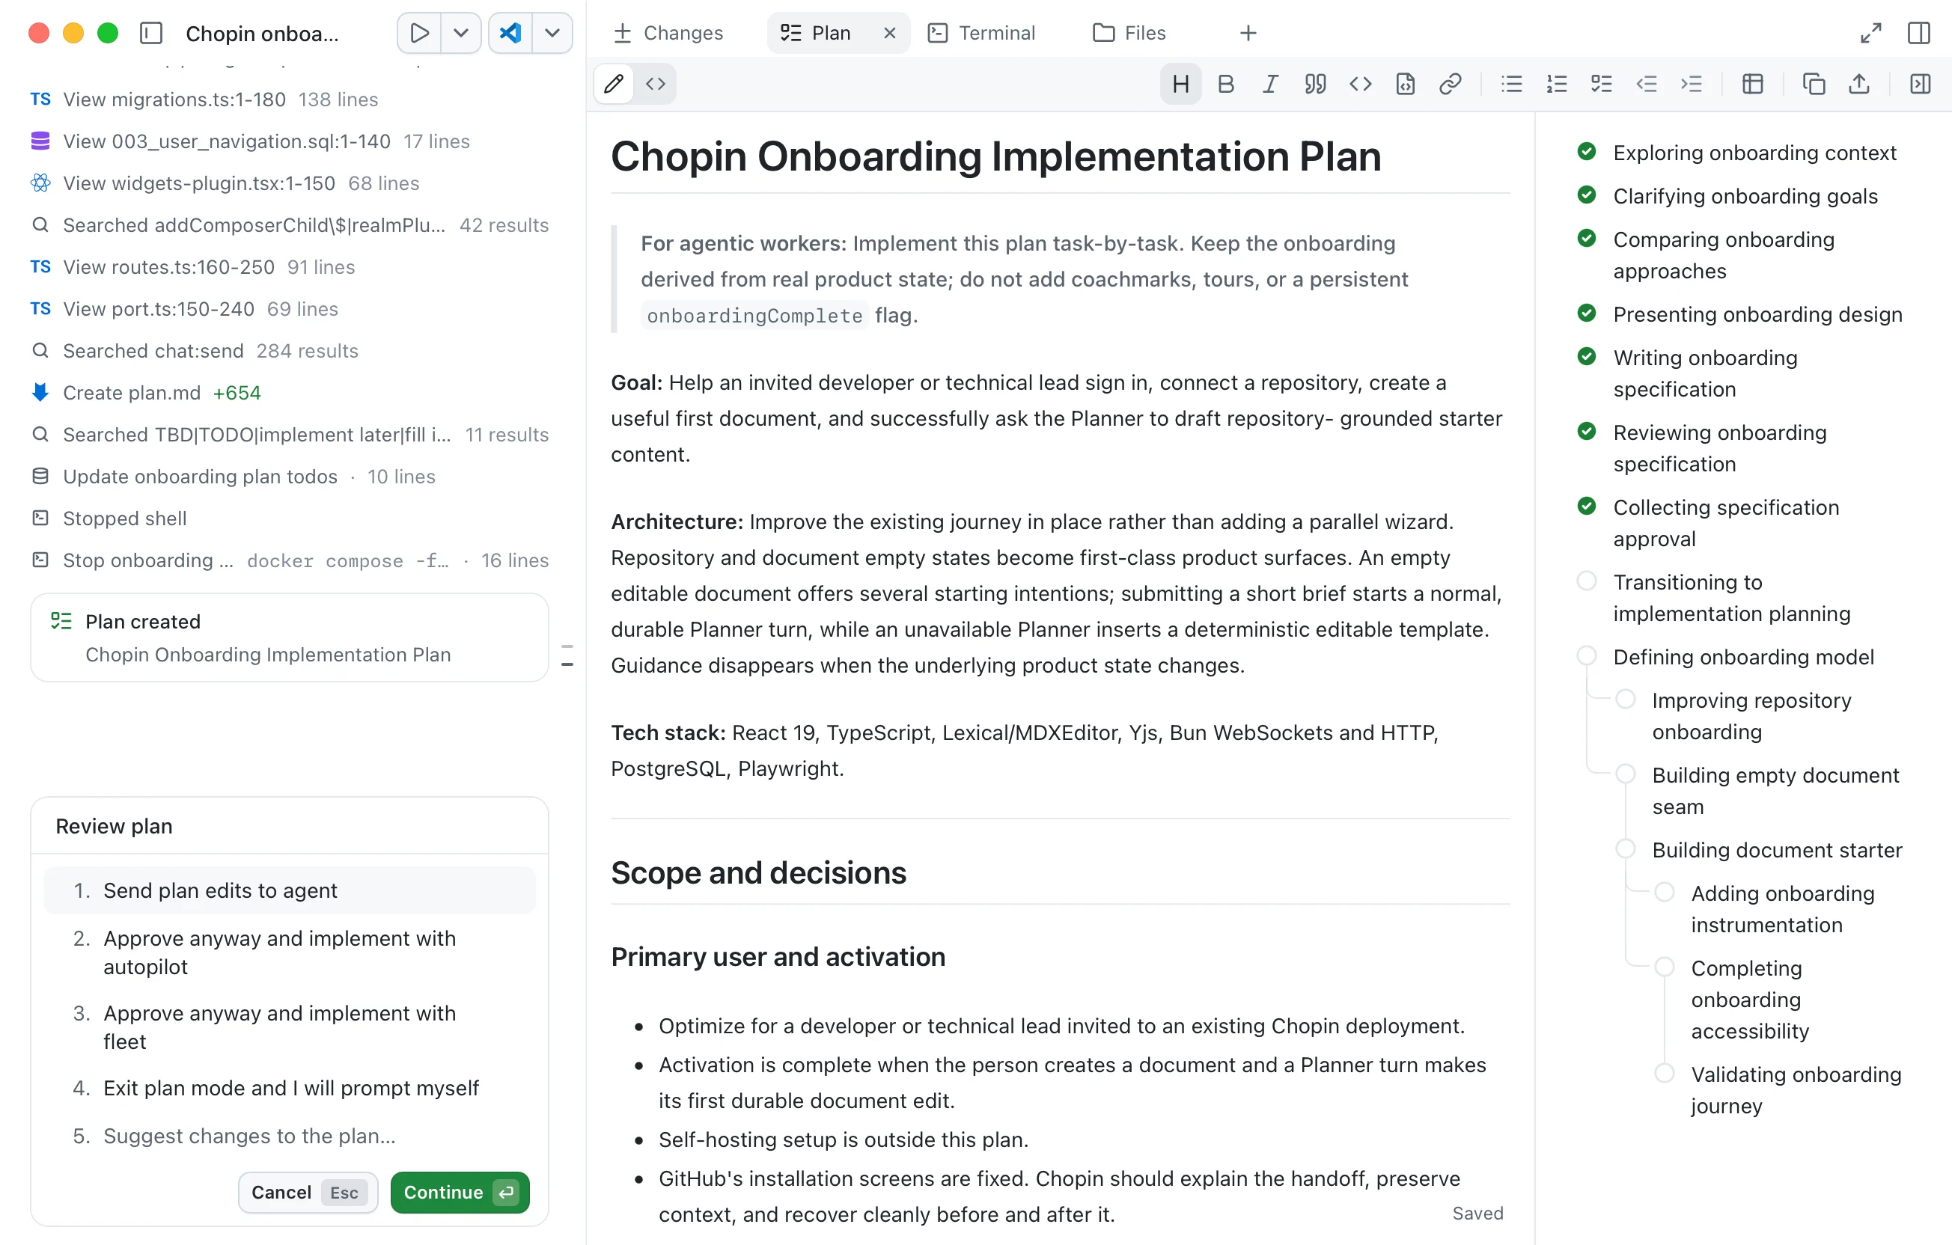Switch to source code view mode
1952x1245 pixels.
point(656,84)
